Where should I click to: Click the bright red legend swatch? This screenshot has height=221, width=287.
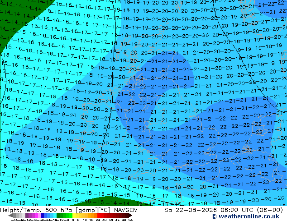(x=99, y=215)
